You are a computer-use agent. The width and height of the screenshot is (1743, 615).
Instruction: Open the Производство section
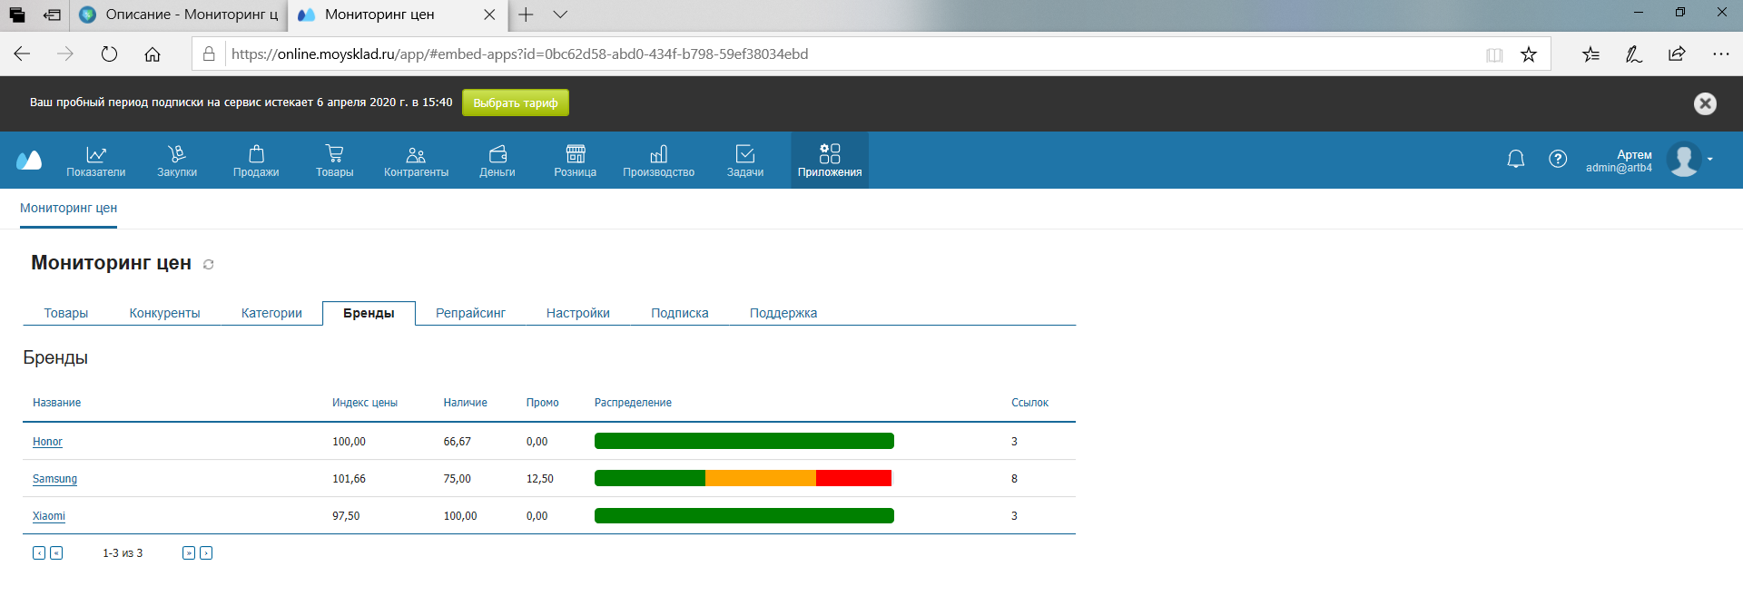(x=659, y=161)
